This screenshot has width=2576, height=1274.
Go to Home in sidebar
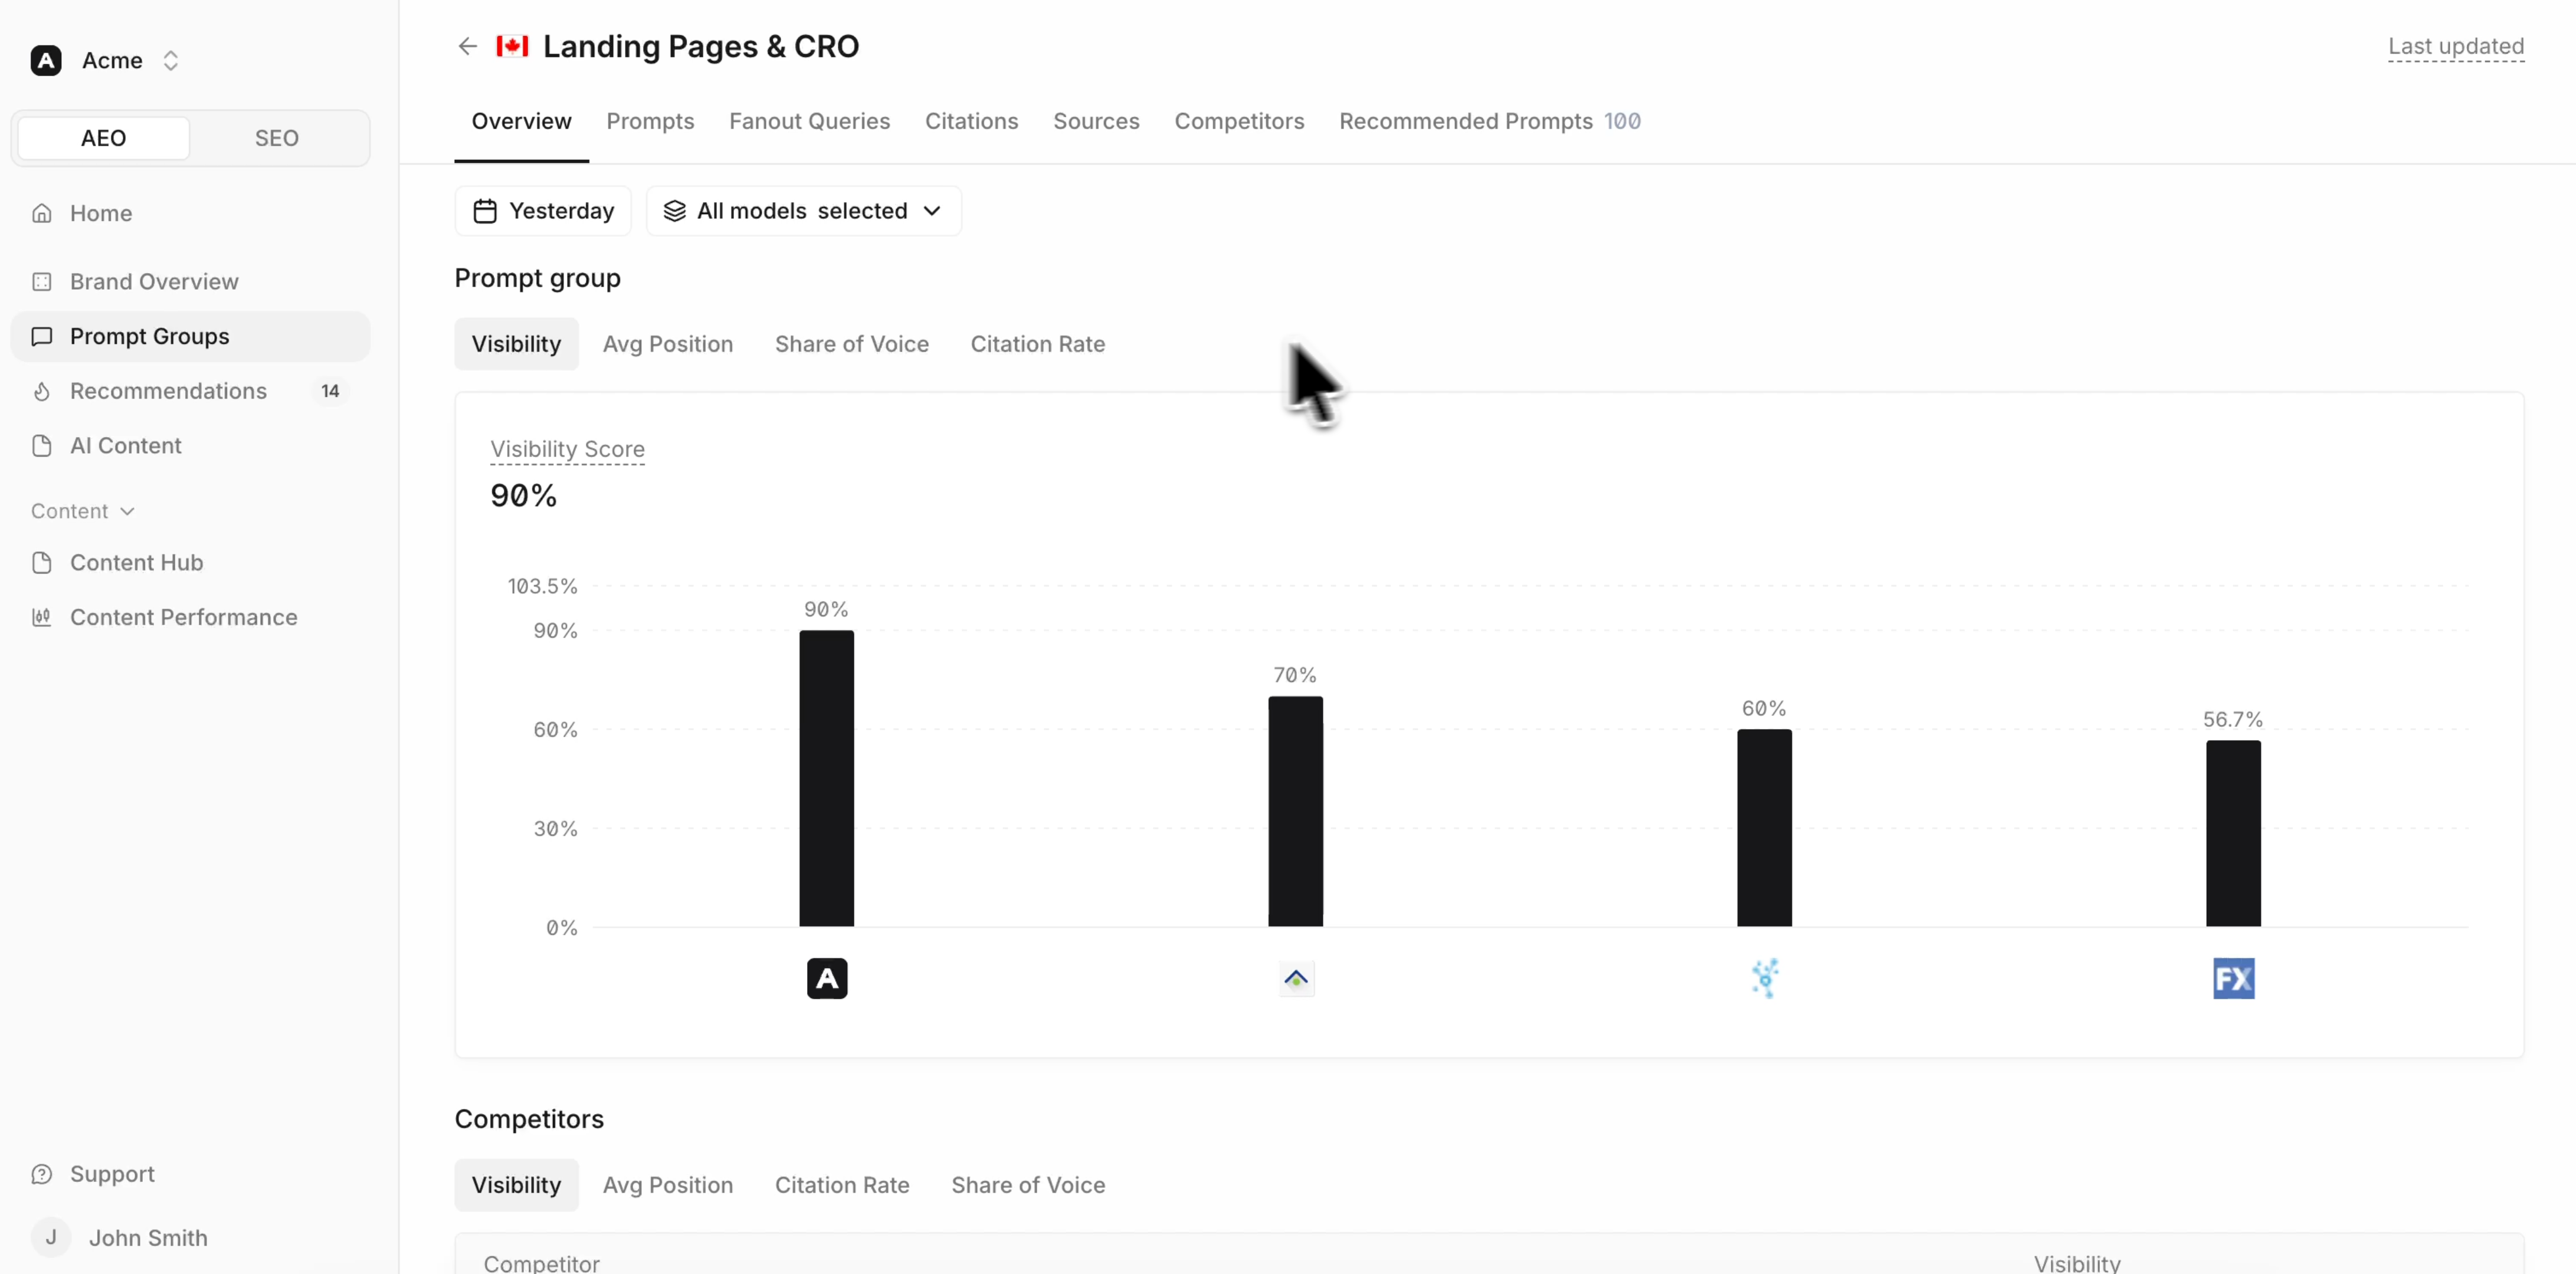(190, 213)
